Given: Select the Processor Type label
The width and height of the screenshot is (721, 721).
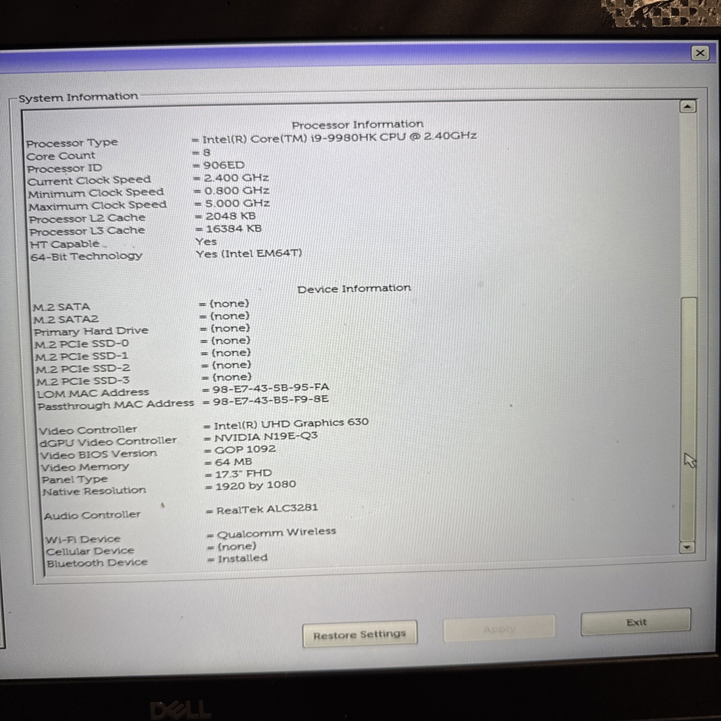Looking at the screenshot, I should (x=72, y=143).
